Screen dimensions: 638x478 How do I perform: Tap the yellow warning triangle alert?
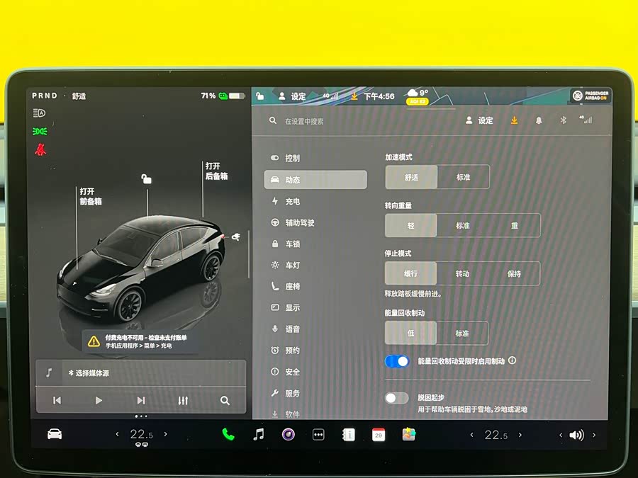pos(94,341)
